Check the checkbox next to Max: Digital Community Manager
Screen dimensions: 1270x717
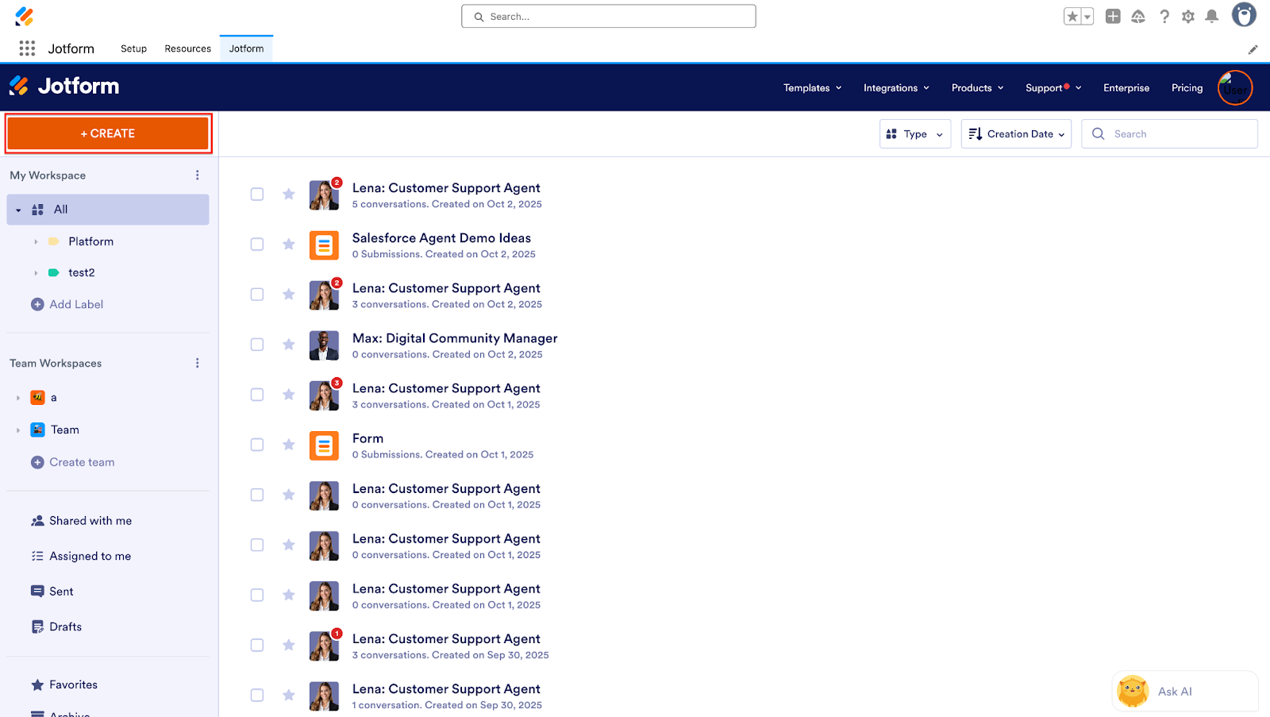click(256, 344)
